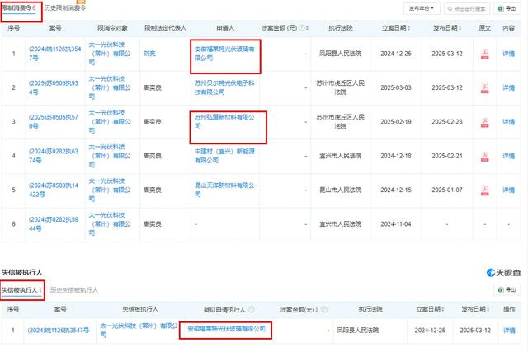Open applicant 昆山天洋新材料有限公司
The height and width of the screenshot is (352, 528).
(x=224, y=190)
